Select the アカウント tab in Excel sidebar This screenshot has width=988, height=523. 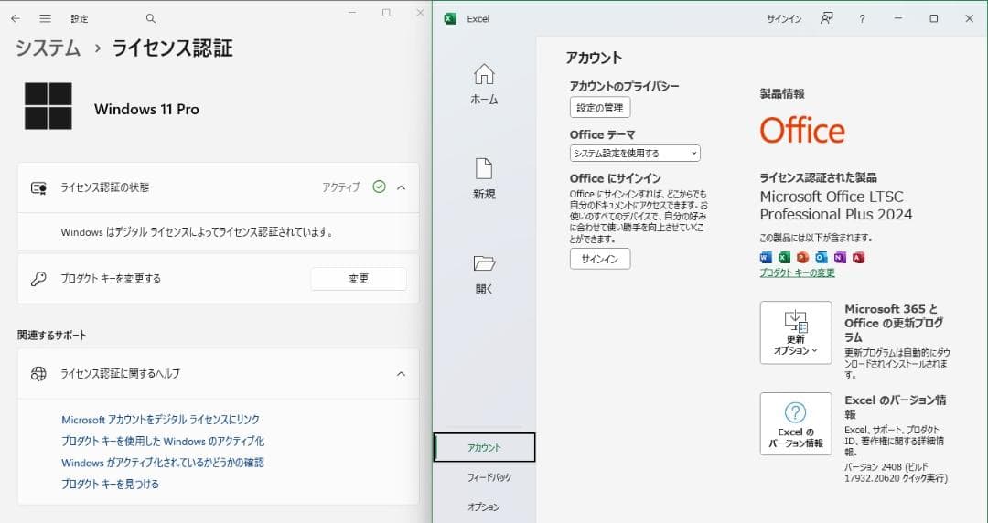tap(485, 447)
